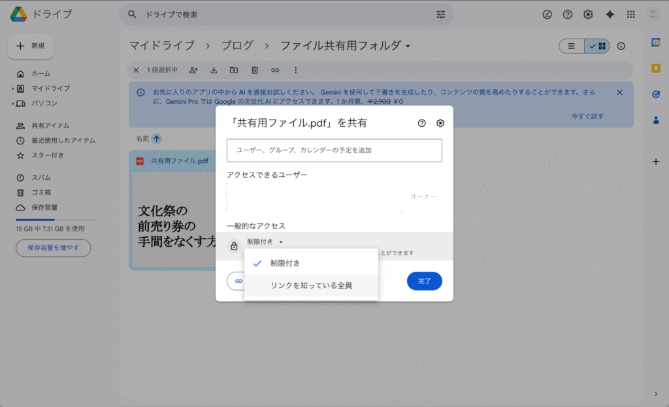Open the Google apps grid launcher

[630, 14]
